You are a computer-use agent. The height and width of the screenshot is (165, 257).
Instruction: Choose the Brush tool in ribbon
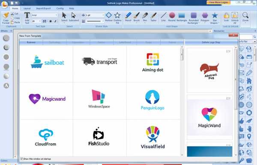click(x=137, y=17)
